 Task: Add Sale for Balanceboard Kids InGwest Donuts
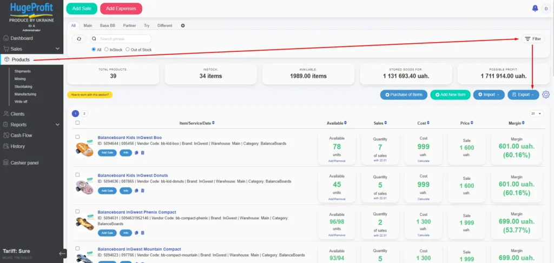pos(107,191)
